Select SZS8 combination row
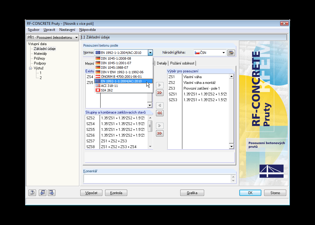The height and width of the screenshot is (225, 315). tap(116, 147)
